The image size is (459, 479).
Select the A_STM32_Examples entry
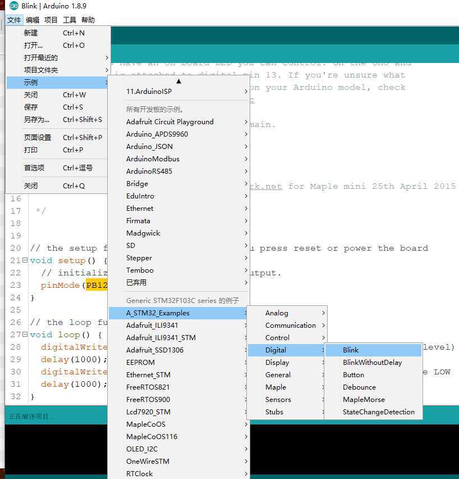[179, 313]
